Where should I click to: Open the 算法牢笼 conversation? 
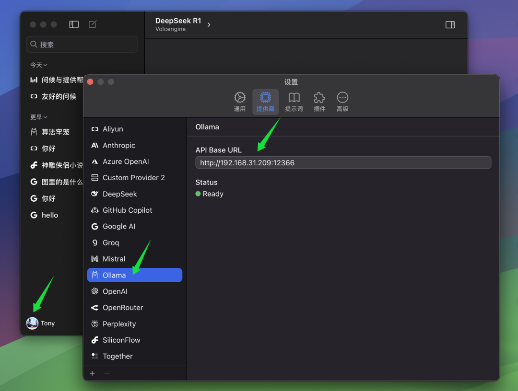[55, 132]
